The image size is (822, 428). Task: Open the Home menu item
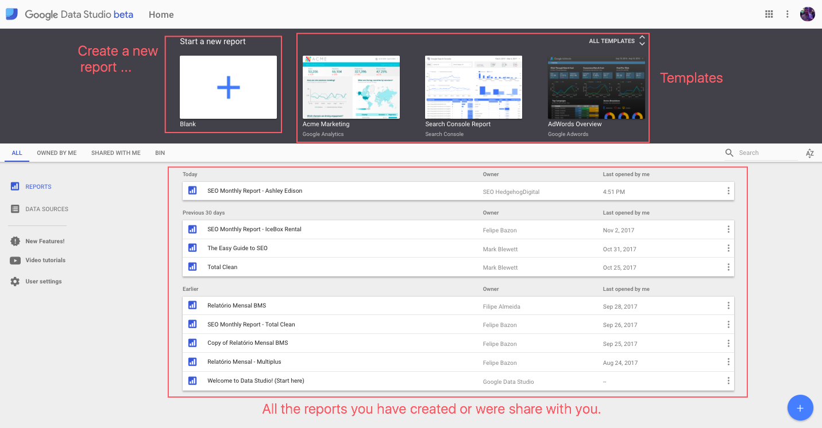click(161, 14)
